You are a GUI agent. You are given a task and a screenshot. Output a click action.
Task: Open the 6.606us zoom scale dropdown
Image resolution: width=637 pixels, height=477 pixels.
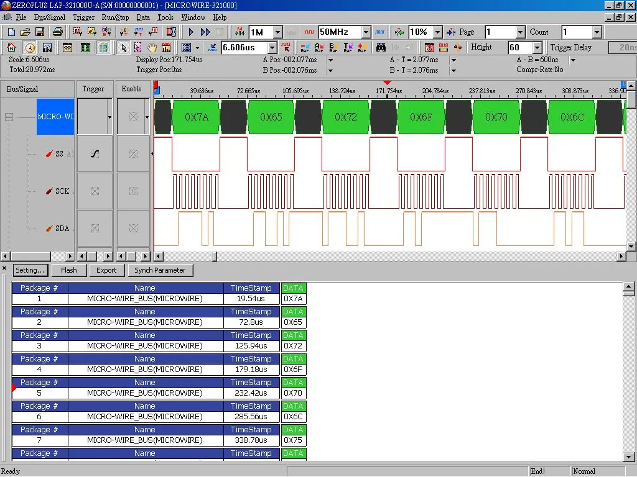pos(272,47)
